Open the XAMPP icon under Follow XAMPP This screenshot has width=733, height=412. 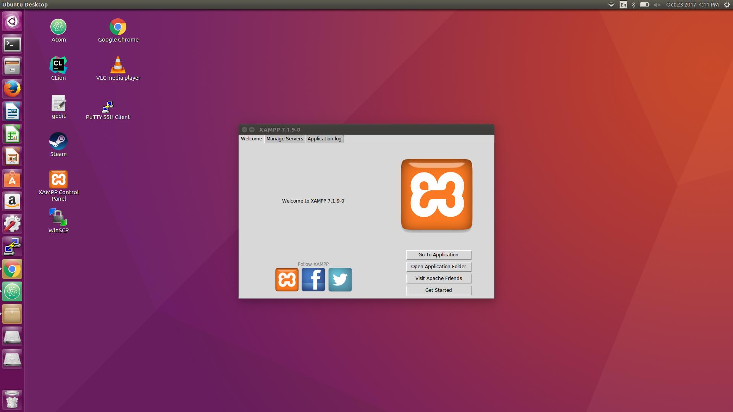coord(286,280)
